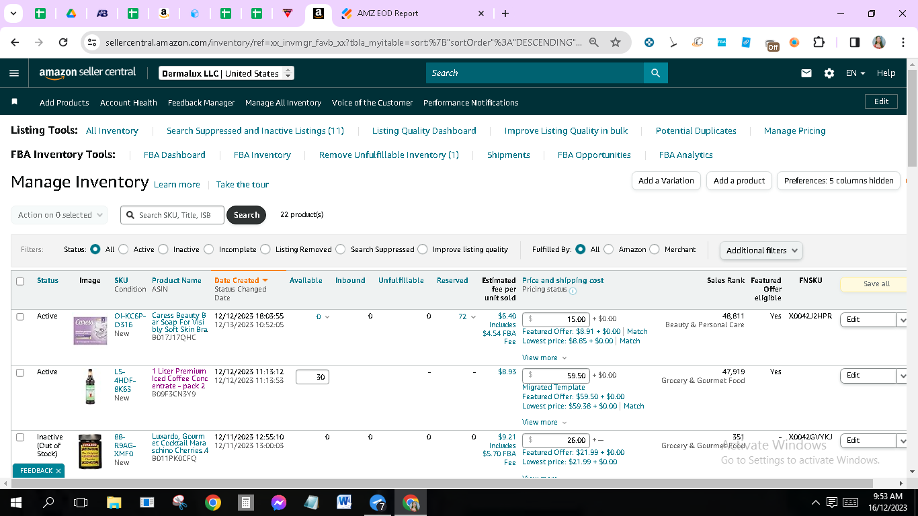Click the browser back arrow
This screenshot has height=516, width=918.
pos(15,42)
